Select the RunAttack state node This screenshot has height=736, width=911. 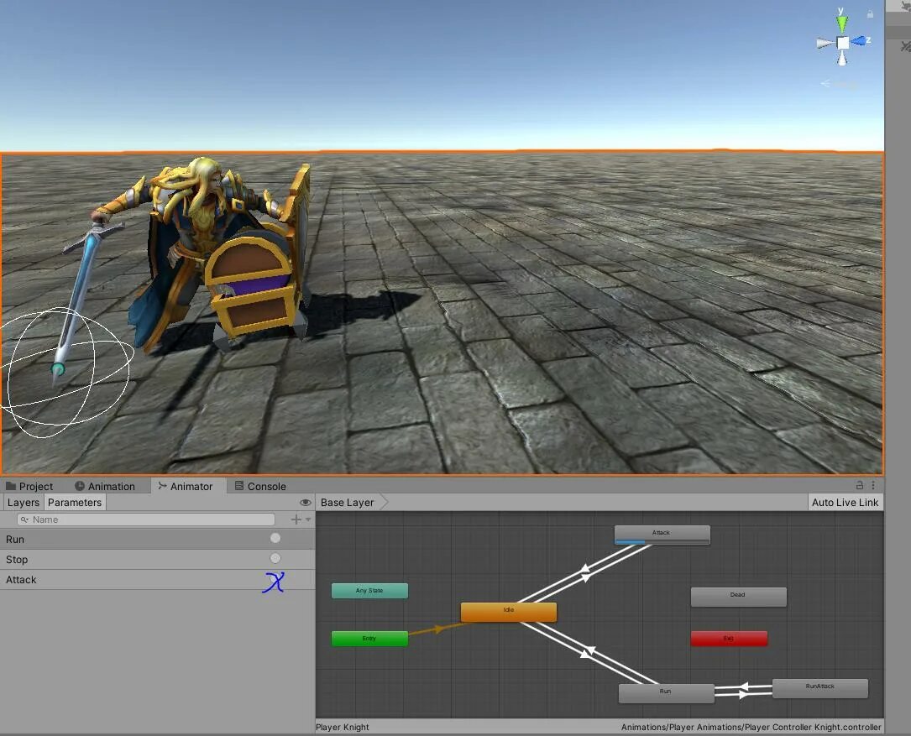point(819,688)
